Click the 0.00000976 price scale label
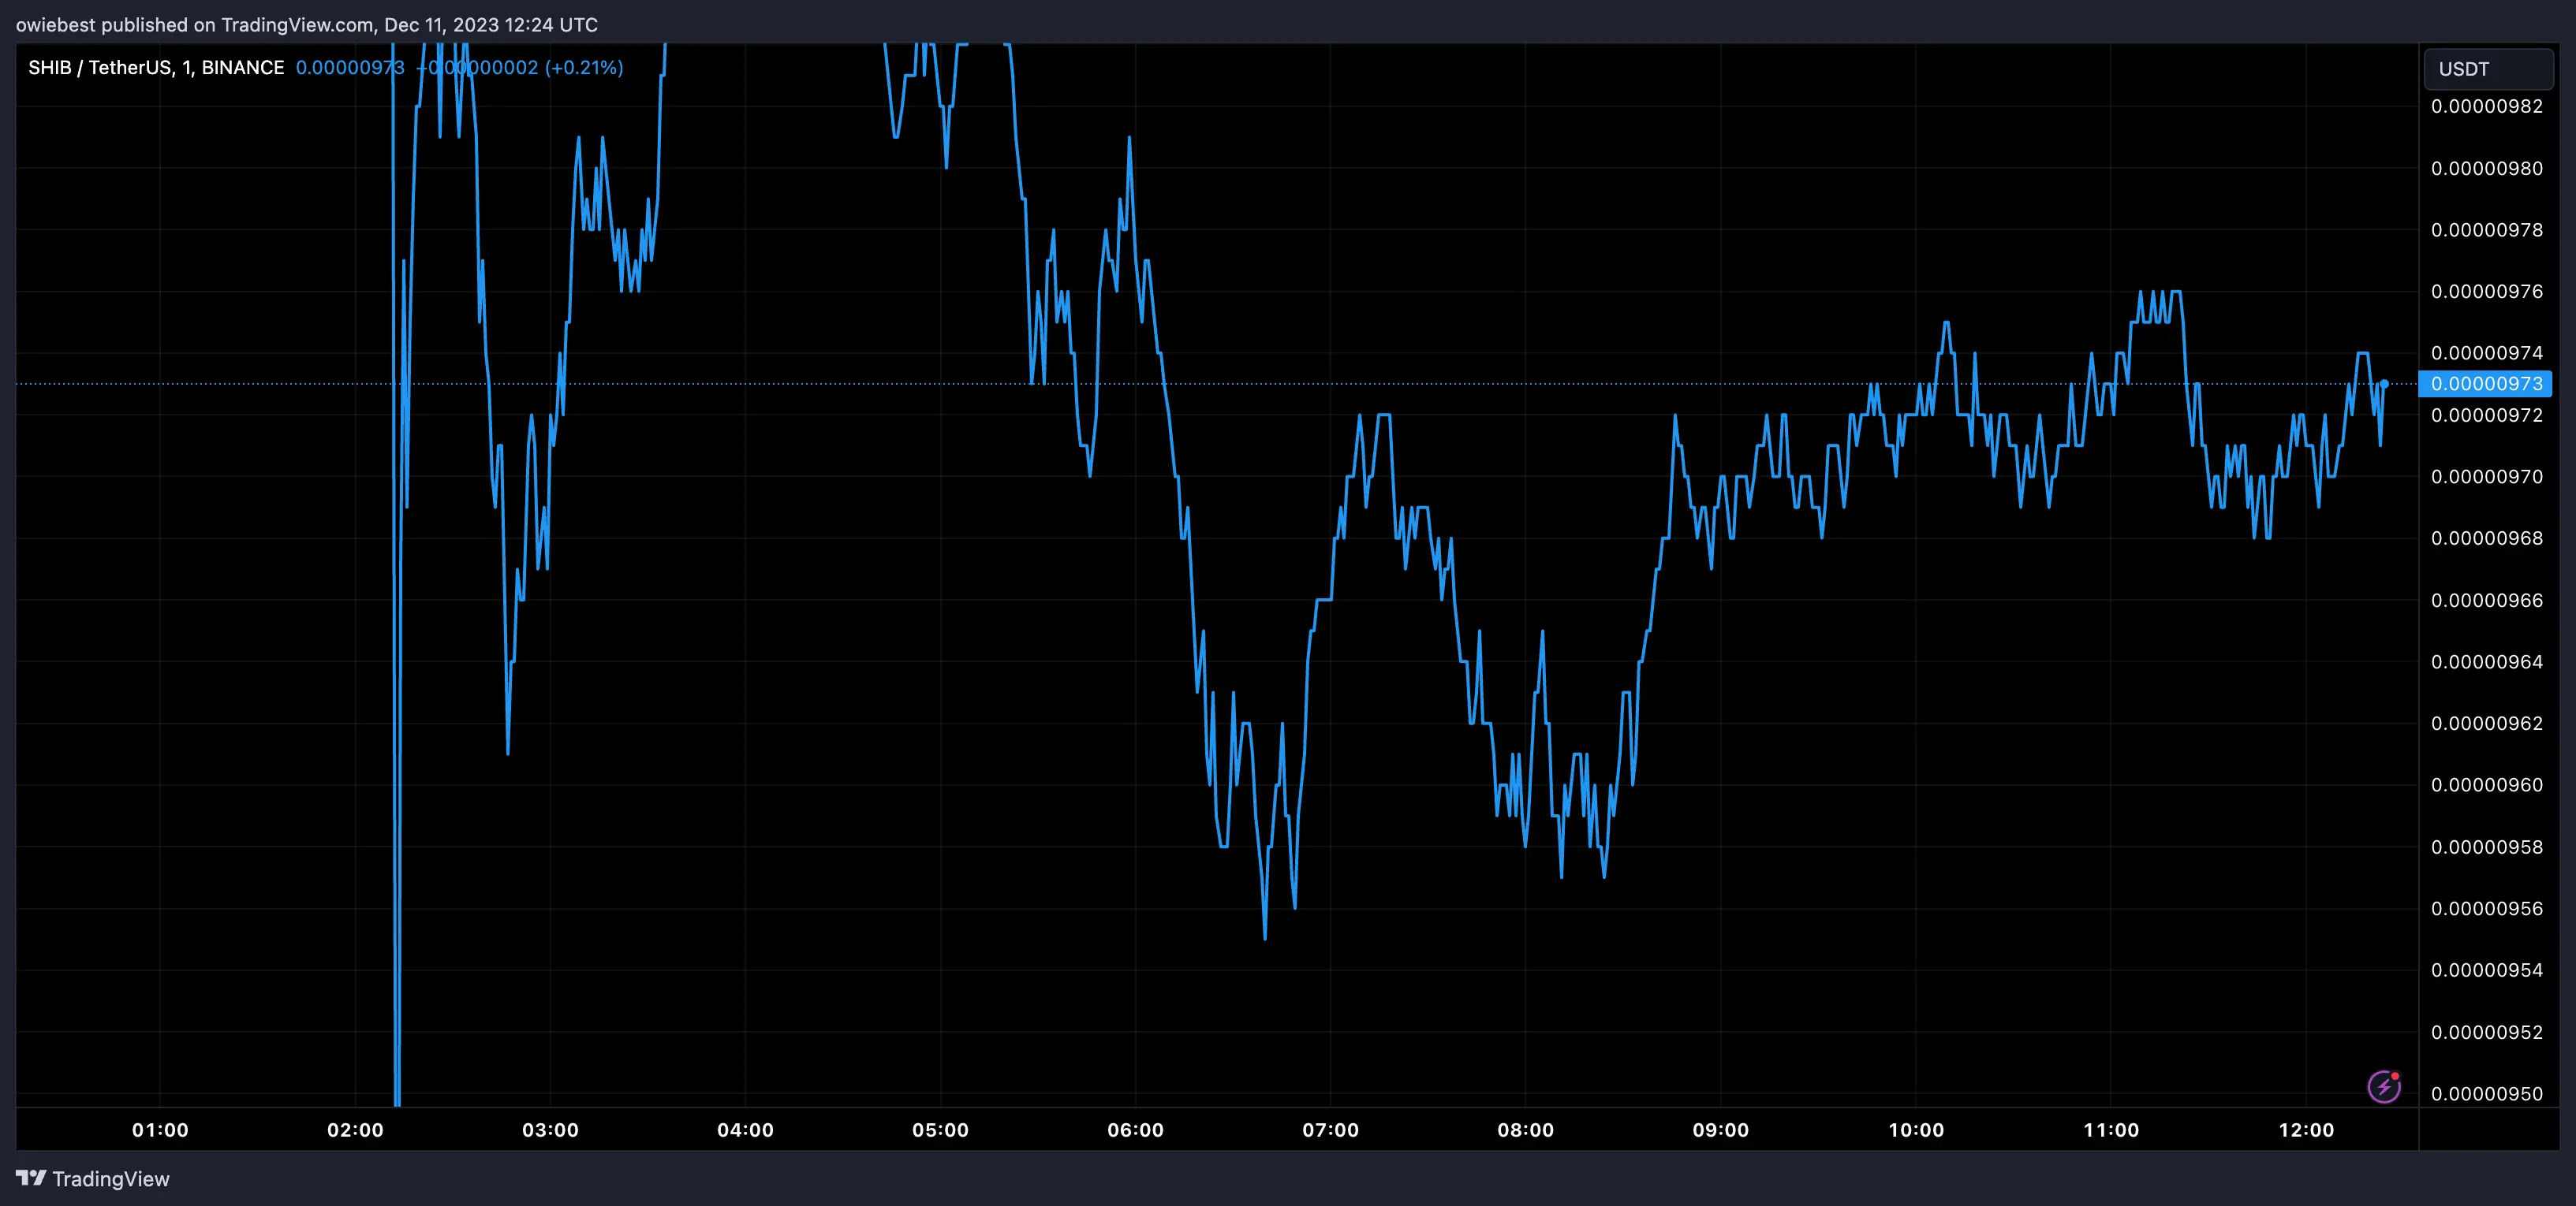Viewport: 2576px width, 1206px height. (x=2486, y=292)
